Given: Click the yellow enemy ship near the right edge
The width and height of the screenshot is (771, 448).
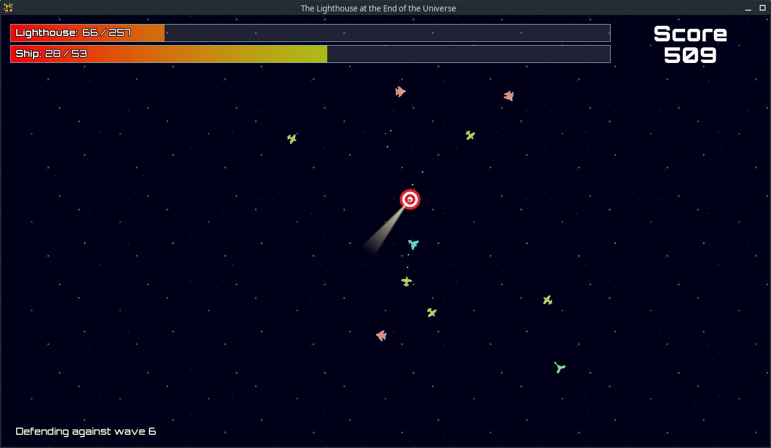Looking at the screenshot, I should pos(547,299).
